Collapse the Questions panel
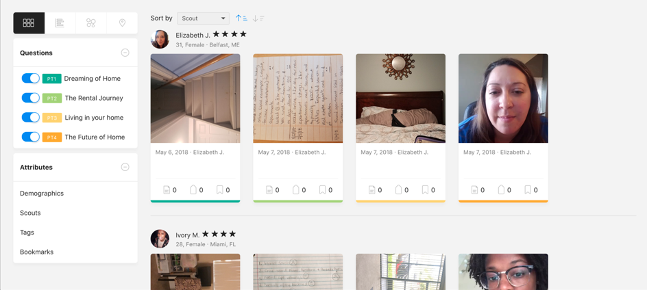 125,53
